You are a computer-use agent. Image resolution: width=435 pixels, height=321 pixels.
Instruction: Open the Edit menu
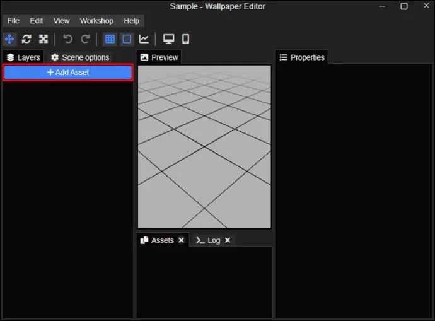(37, 21)
